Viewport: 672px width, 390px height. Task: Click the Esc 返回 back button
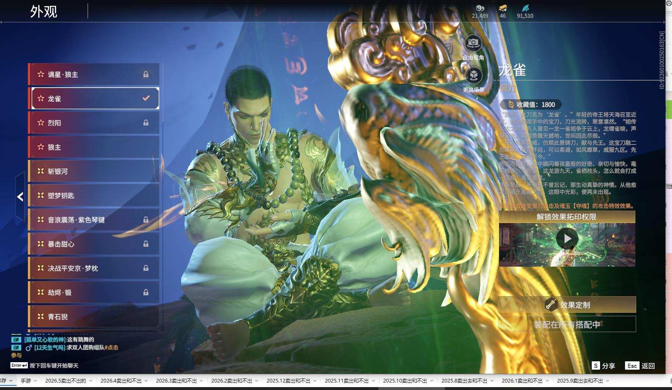(640, 365)
